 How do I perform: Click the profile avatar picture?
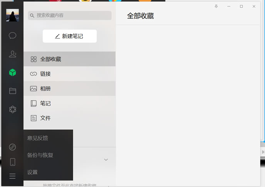(x=12, y=15)
